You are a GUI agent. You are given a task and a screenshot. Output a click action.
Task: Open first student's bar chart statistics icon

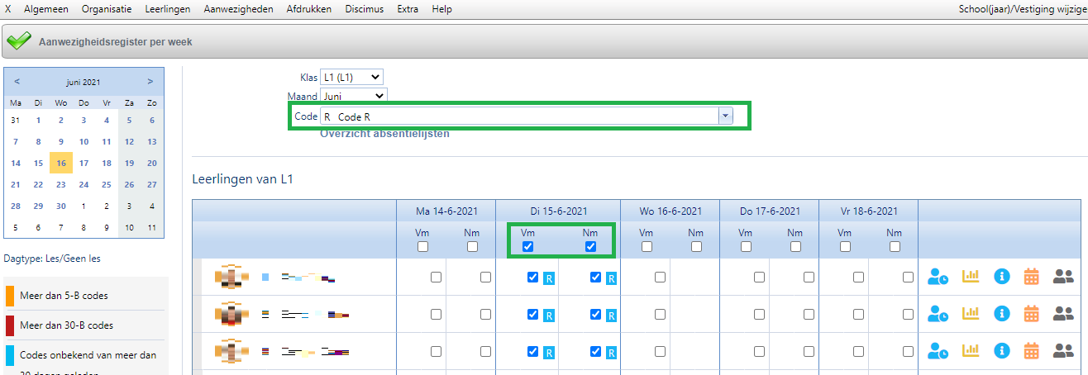(970, 278)
